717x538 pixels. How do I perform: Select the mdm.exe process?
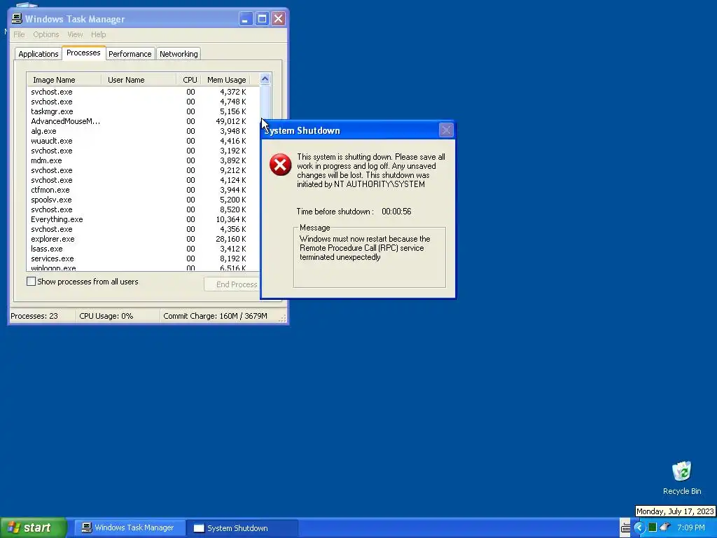pyautogui.click(x=143, y=160)
